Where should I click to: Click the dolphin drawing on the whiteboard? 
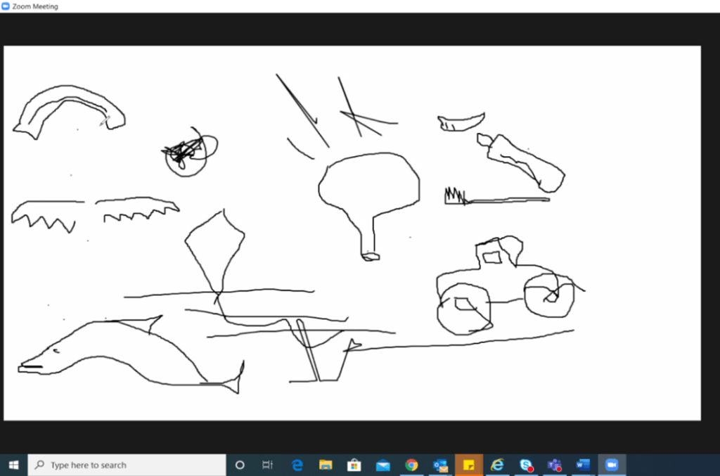(127, 352)
